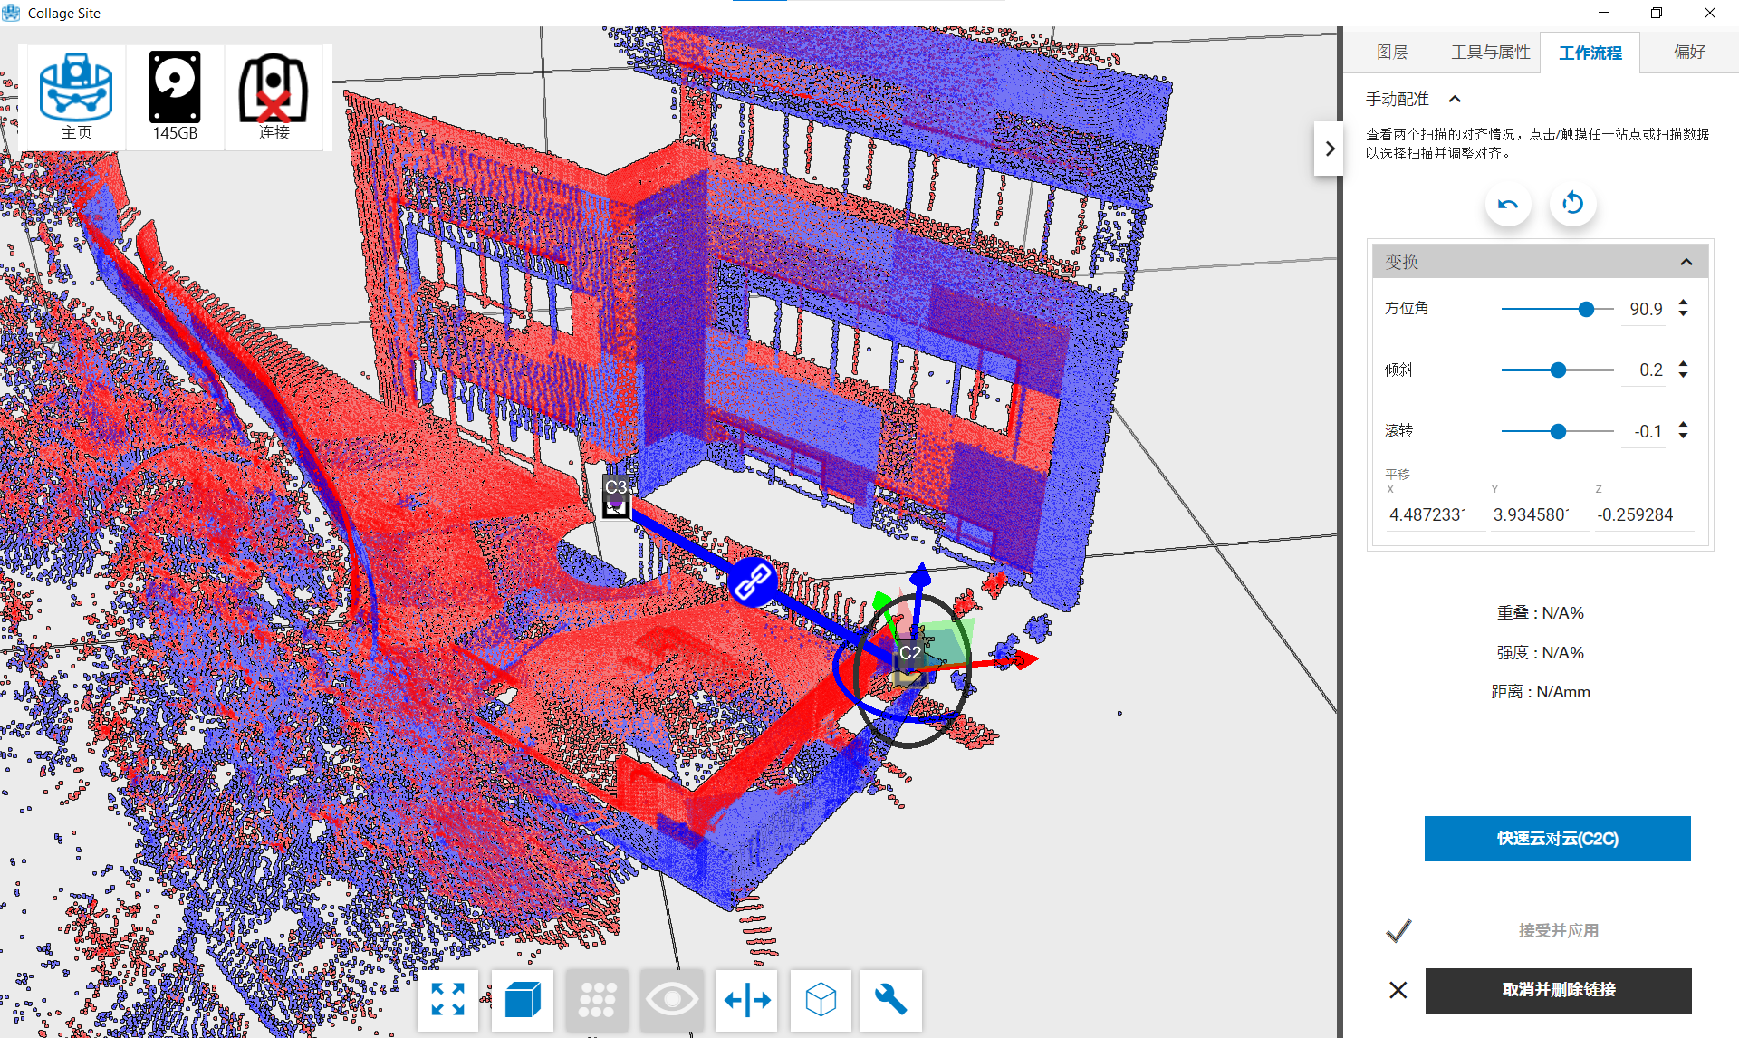Open the wrench tools icon
The width and height of the screenshot is (1739, 1038).
(890, 1000)
